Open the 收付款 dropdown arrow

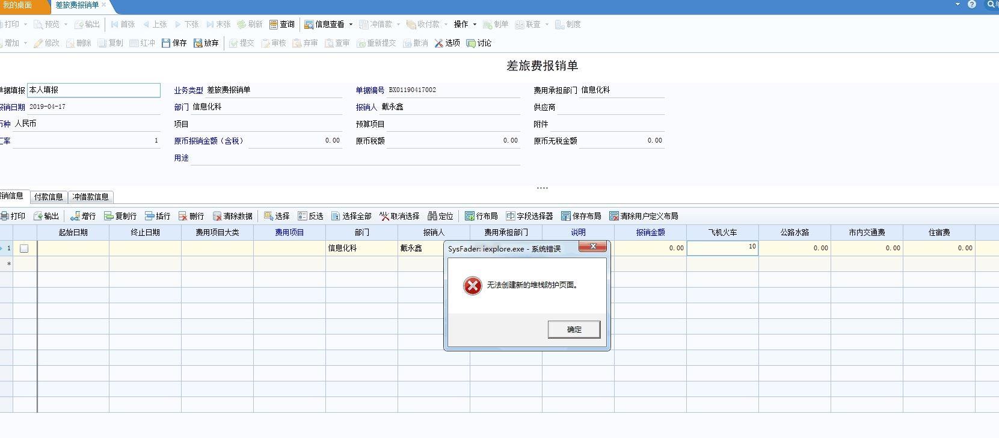(446, 25)
